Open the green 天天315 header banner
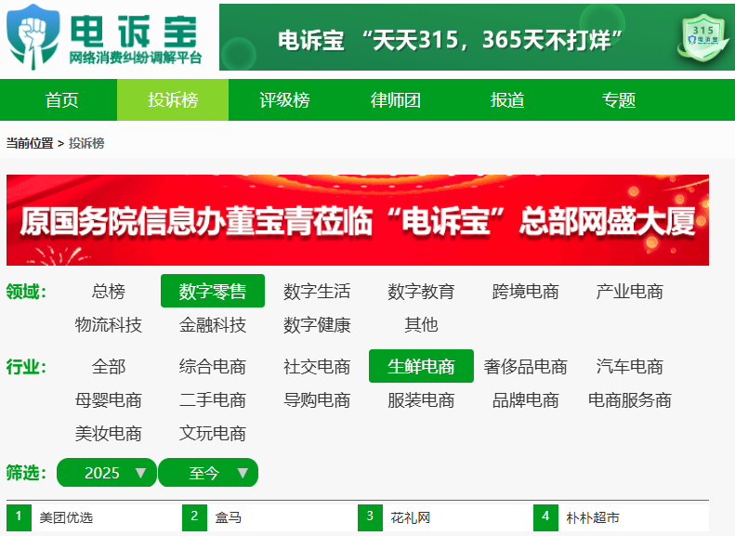Viewport: 735px width, 536px height. (477, 37)
